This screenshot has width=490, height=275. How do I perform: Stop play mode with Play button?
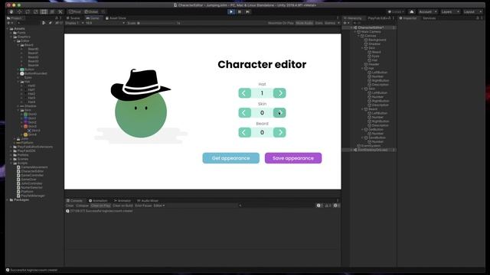pos(231,12)
